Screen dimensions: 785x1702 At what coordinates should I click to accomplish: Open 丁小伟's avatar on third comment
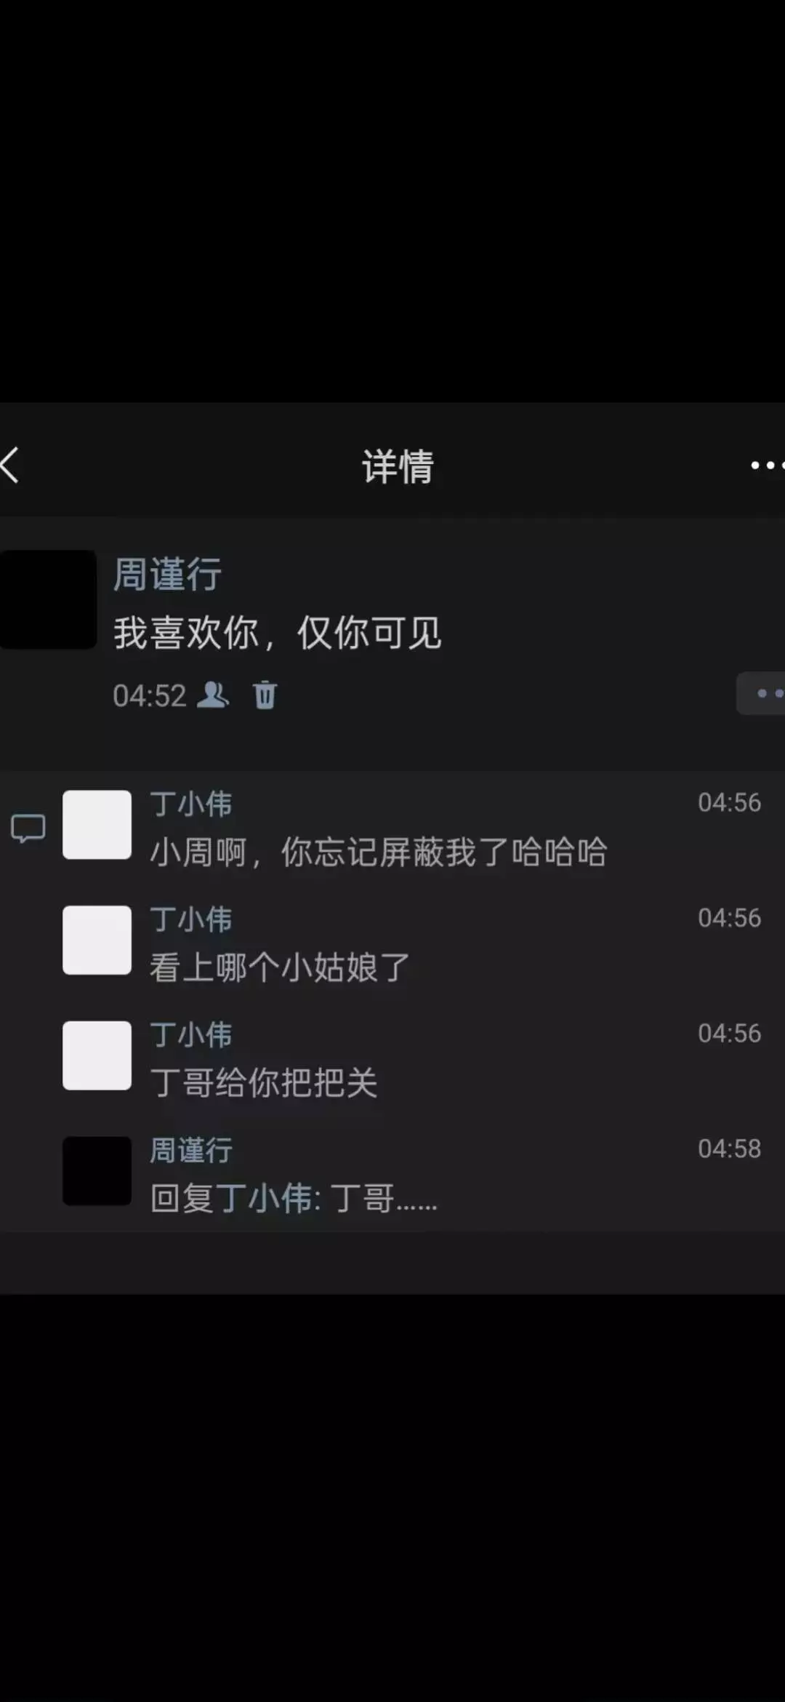tap(97, 1055)
